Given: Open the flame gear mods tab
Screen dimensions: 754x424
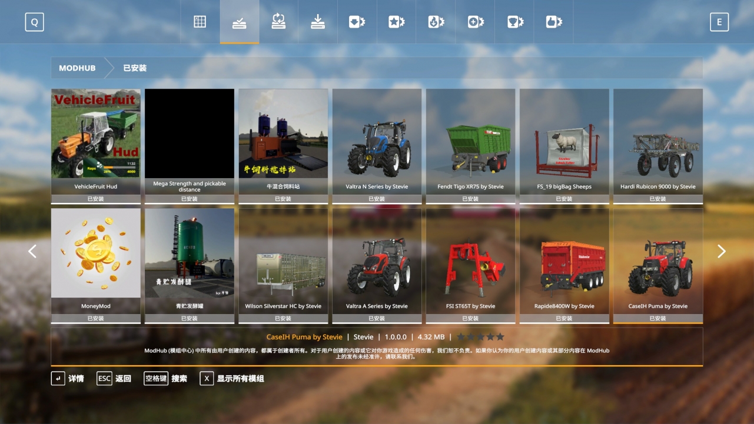Looking at the screenshot, I should tap(436, 22).
